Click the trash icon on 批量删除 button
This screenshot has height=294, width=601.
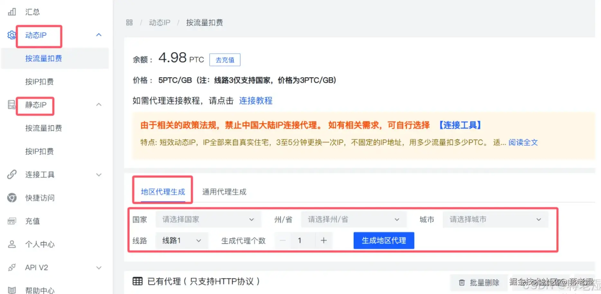[462, 282]
